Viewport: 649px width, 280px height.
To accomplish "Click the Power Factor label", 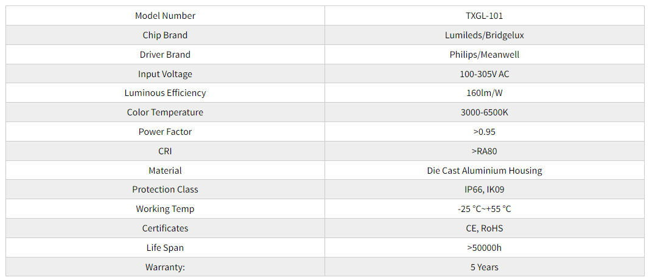I will click(x=165, y=132).
